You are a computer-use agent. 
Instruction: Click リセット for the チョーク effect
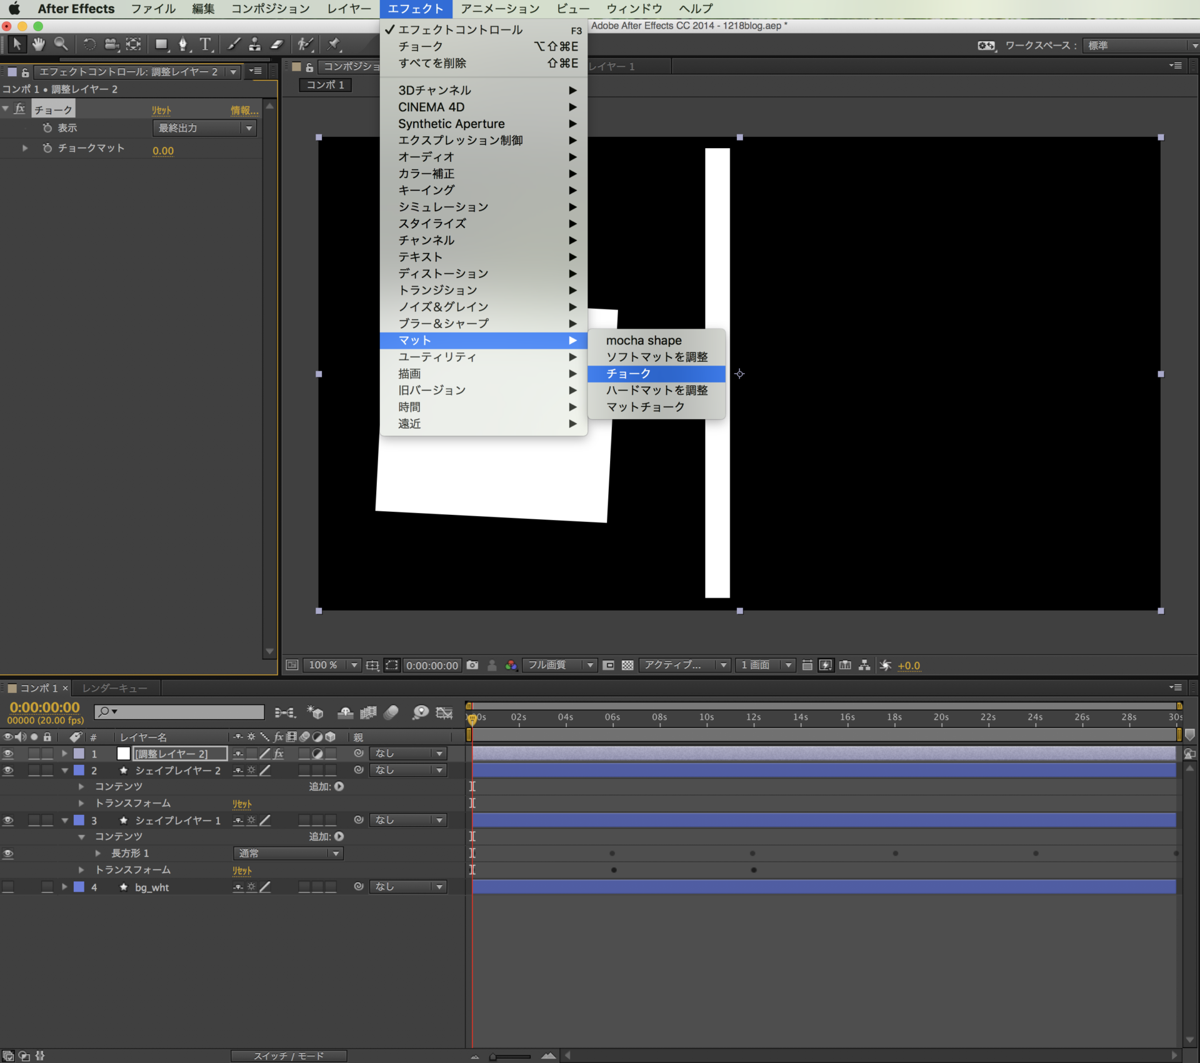click(x=161, y=110)
